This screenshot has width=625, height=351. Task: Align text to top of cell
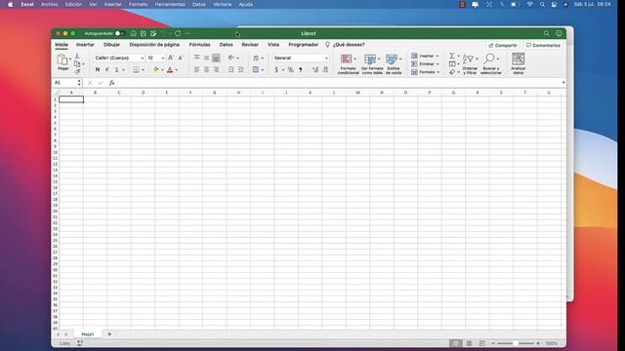click(x=197, y=58)
